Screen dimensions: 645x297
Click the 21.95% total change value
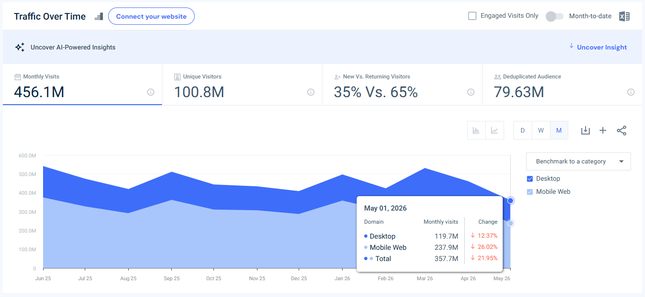[x=488, y=258]
